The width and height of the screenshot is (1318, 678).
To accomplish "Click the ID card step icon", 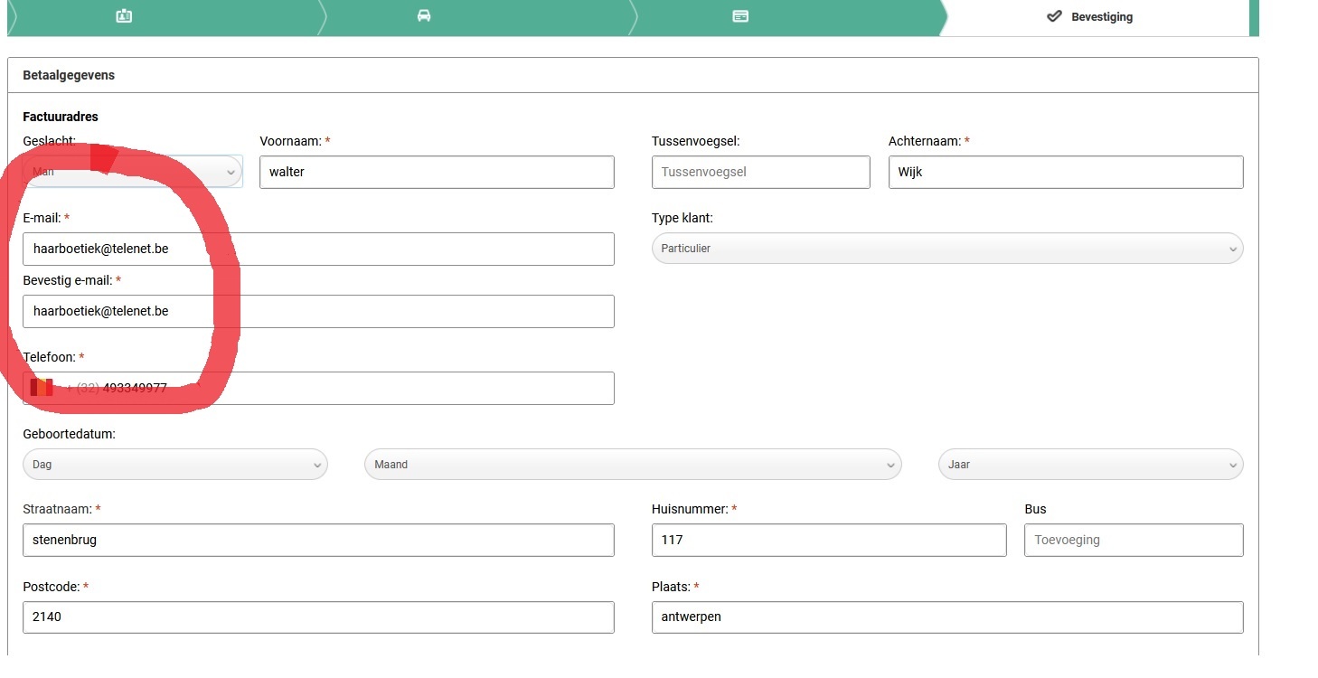I will tap(125, 16).
